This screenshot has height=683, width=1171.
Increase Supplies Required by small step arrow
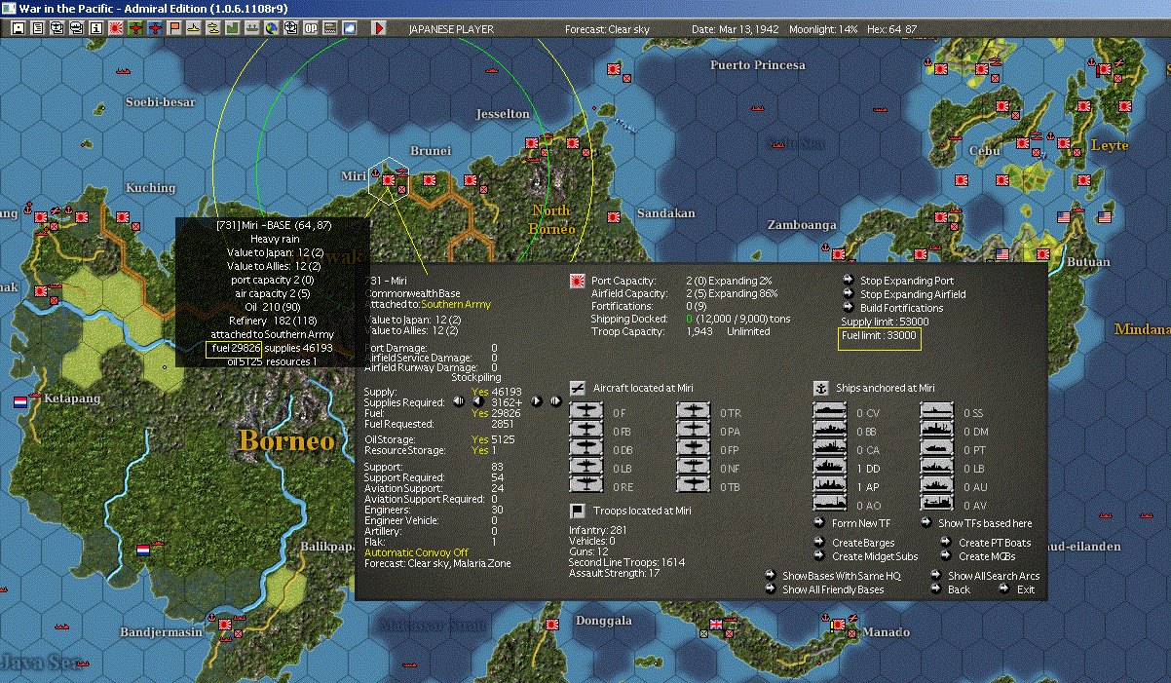(x=536, y=401)
